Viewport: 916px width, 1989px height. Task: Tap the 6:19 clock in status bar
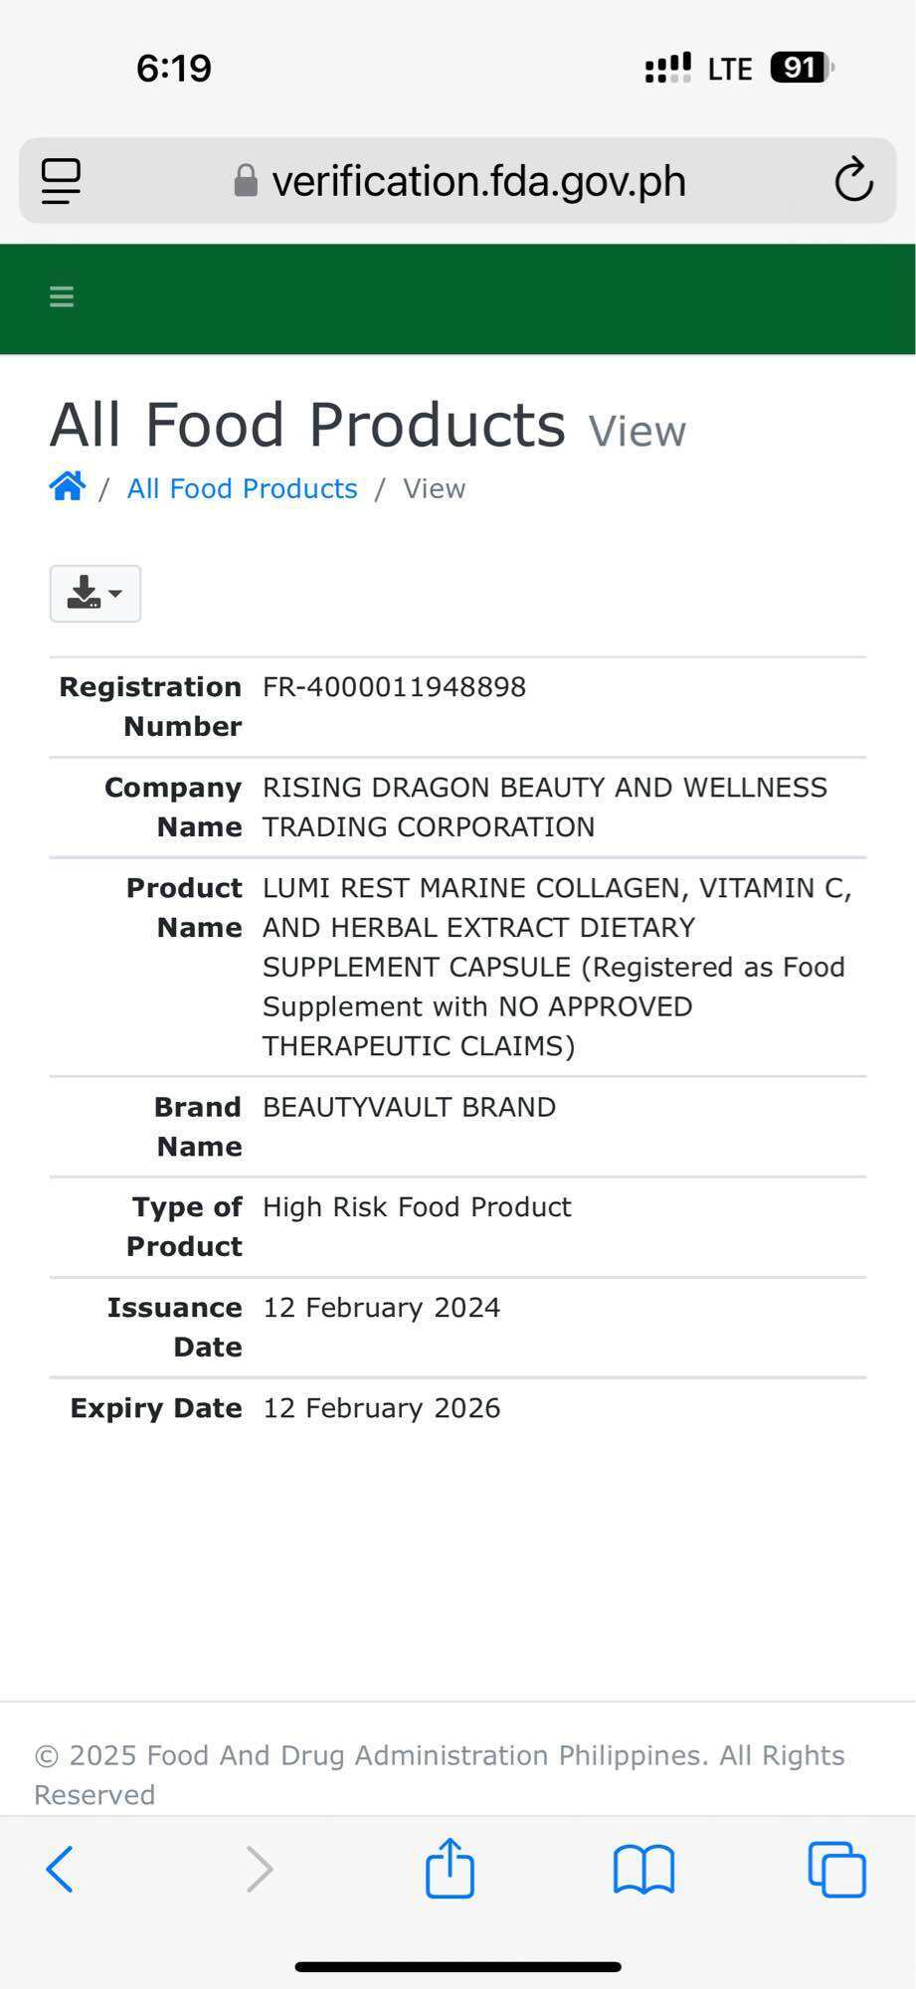coord(174,68)
